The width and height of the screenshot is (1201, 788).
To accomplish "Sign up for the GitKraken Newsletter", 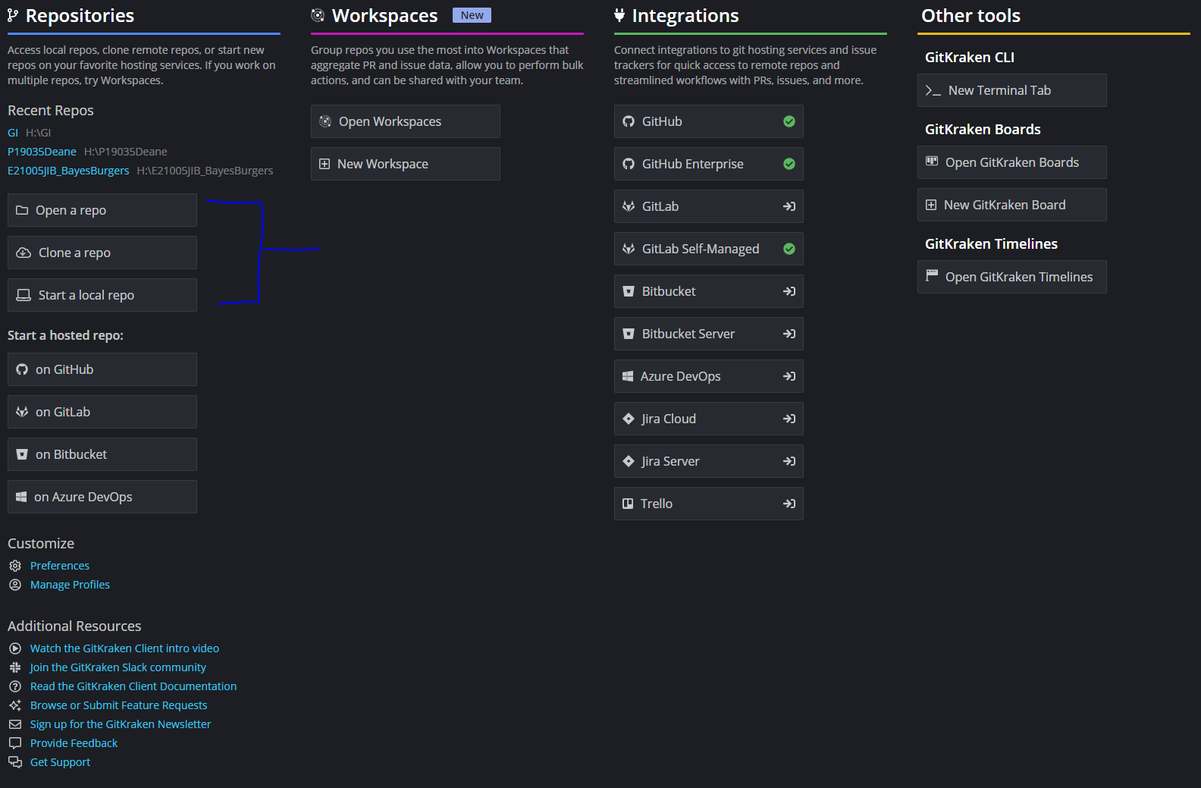I will [x=121, y=724].
